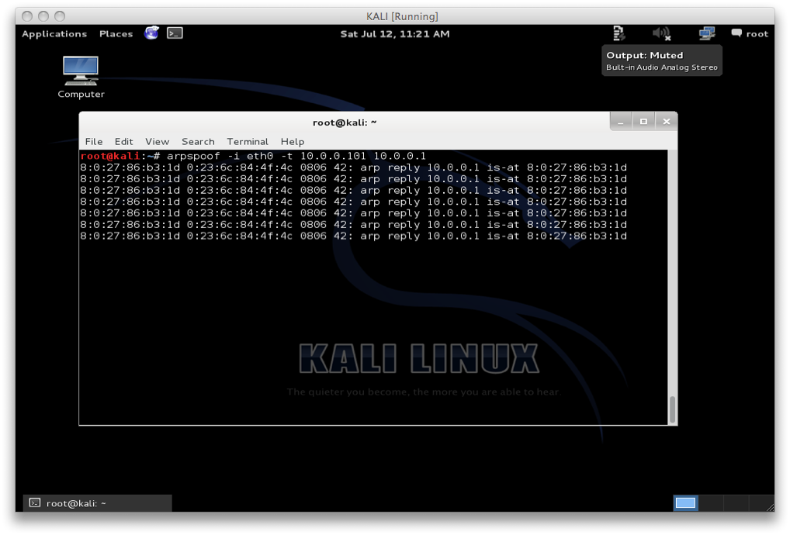Image resolution: width=790 pixels, height=535 pixels.
Task: Open the terminal Edit menu
Action: [123, 141]
